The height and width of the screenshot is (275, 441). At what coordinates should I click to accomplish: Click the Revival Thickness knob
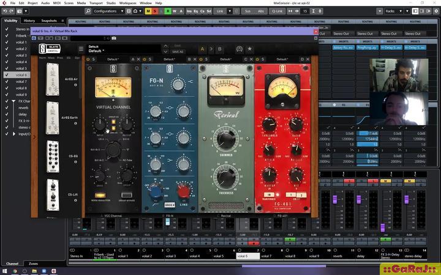click(x=226, y=177)
